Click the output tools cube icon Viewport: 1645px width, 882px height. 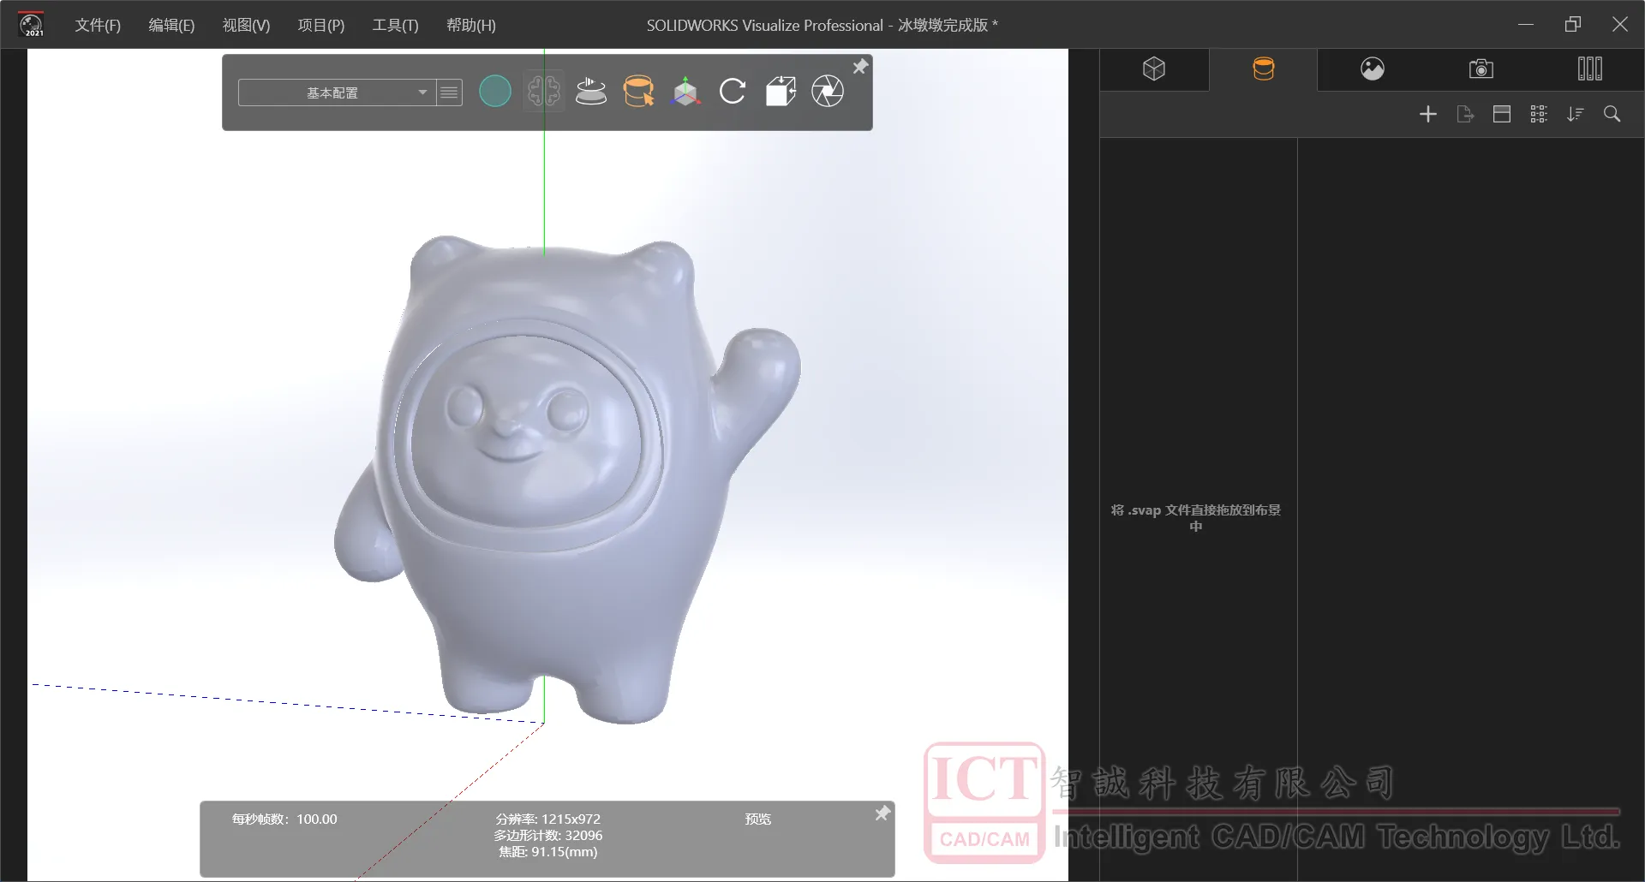781,91
